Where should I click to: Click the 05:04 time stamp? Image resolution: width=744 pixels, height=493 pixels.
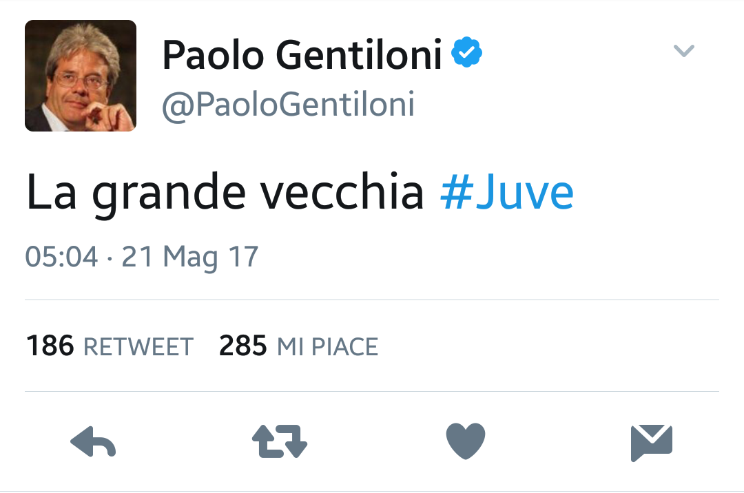click(62, 258)
